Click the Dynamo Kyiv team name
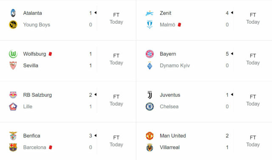The height and width of the screenshot is (160, 272). coord(175,66)
